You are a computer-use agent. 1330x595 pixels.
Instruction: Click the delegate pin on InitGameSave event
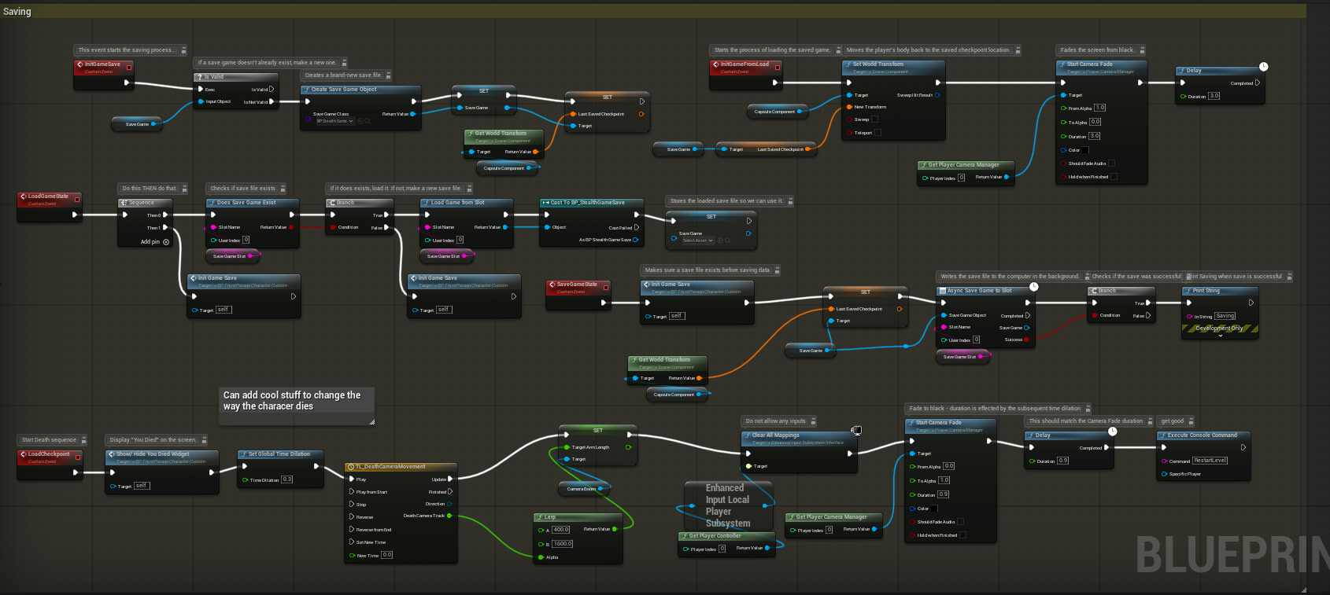127,68
